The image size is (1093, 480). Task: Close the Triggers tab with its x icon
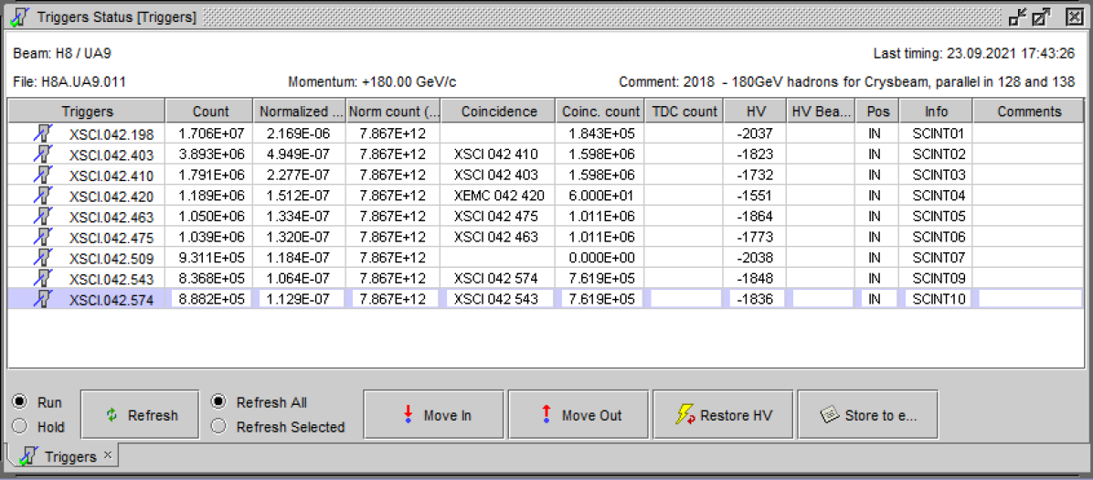click(x=107, y=455)
